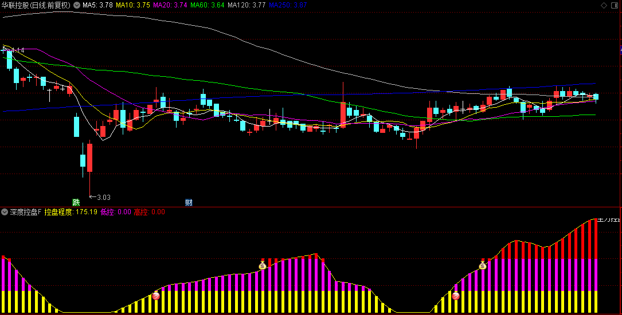
Task: Select the MA250: 3.87 label
Action: click(288, 5)
